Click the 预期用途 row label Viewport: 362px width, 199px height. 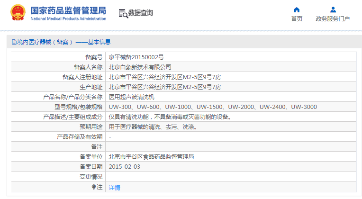(x=91, y=127)
